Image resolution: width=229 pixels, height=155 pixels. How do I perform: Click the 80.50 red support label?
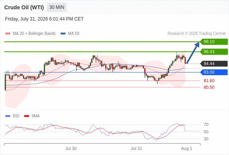(209, 87)
